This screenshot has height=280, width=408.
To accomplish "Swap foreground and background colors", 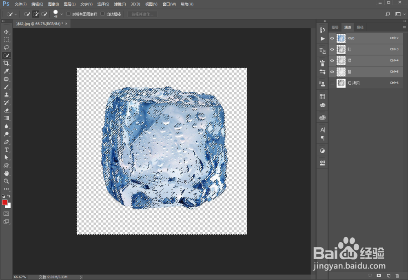I will click(9, 196).
